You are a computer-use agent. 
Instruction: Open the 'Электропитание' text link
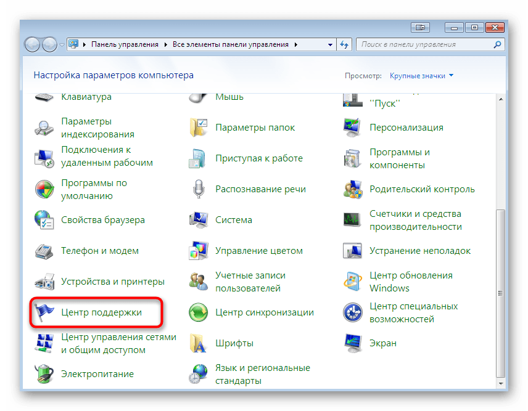pyautogui.click(x=97, y=374)
